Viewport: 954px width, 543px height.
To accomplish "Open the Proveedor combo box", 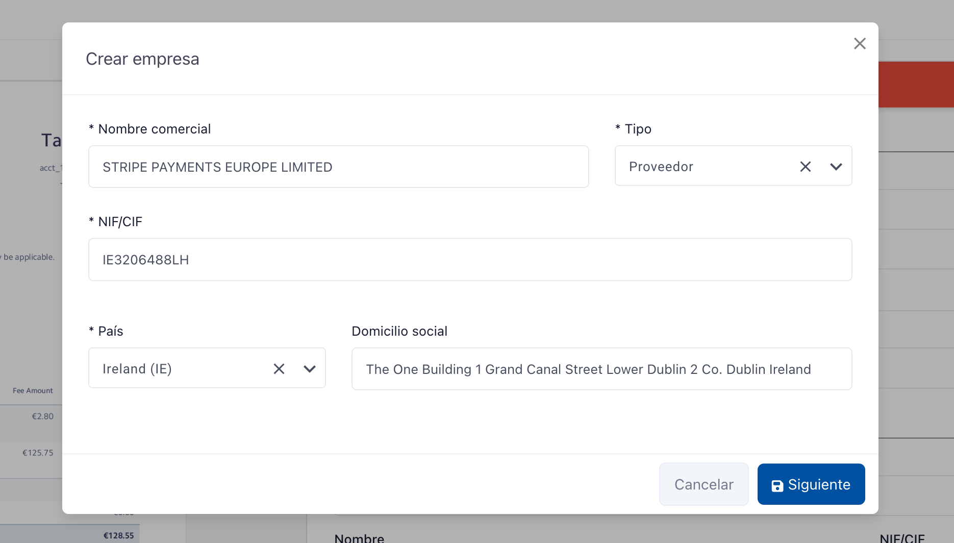I will (704, 167).
